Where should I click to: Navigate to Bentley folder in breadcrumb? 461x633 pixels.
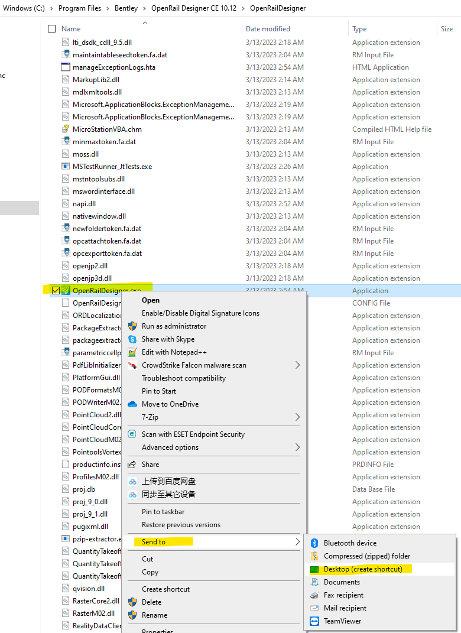126,8
